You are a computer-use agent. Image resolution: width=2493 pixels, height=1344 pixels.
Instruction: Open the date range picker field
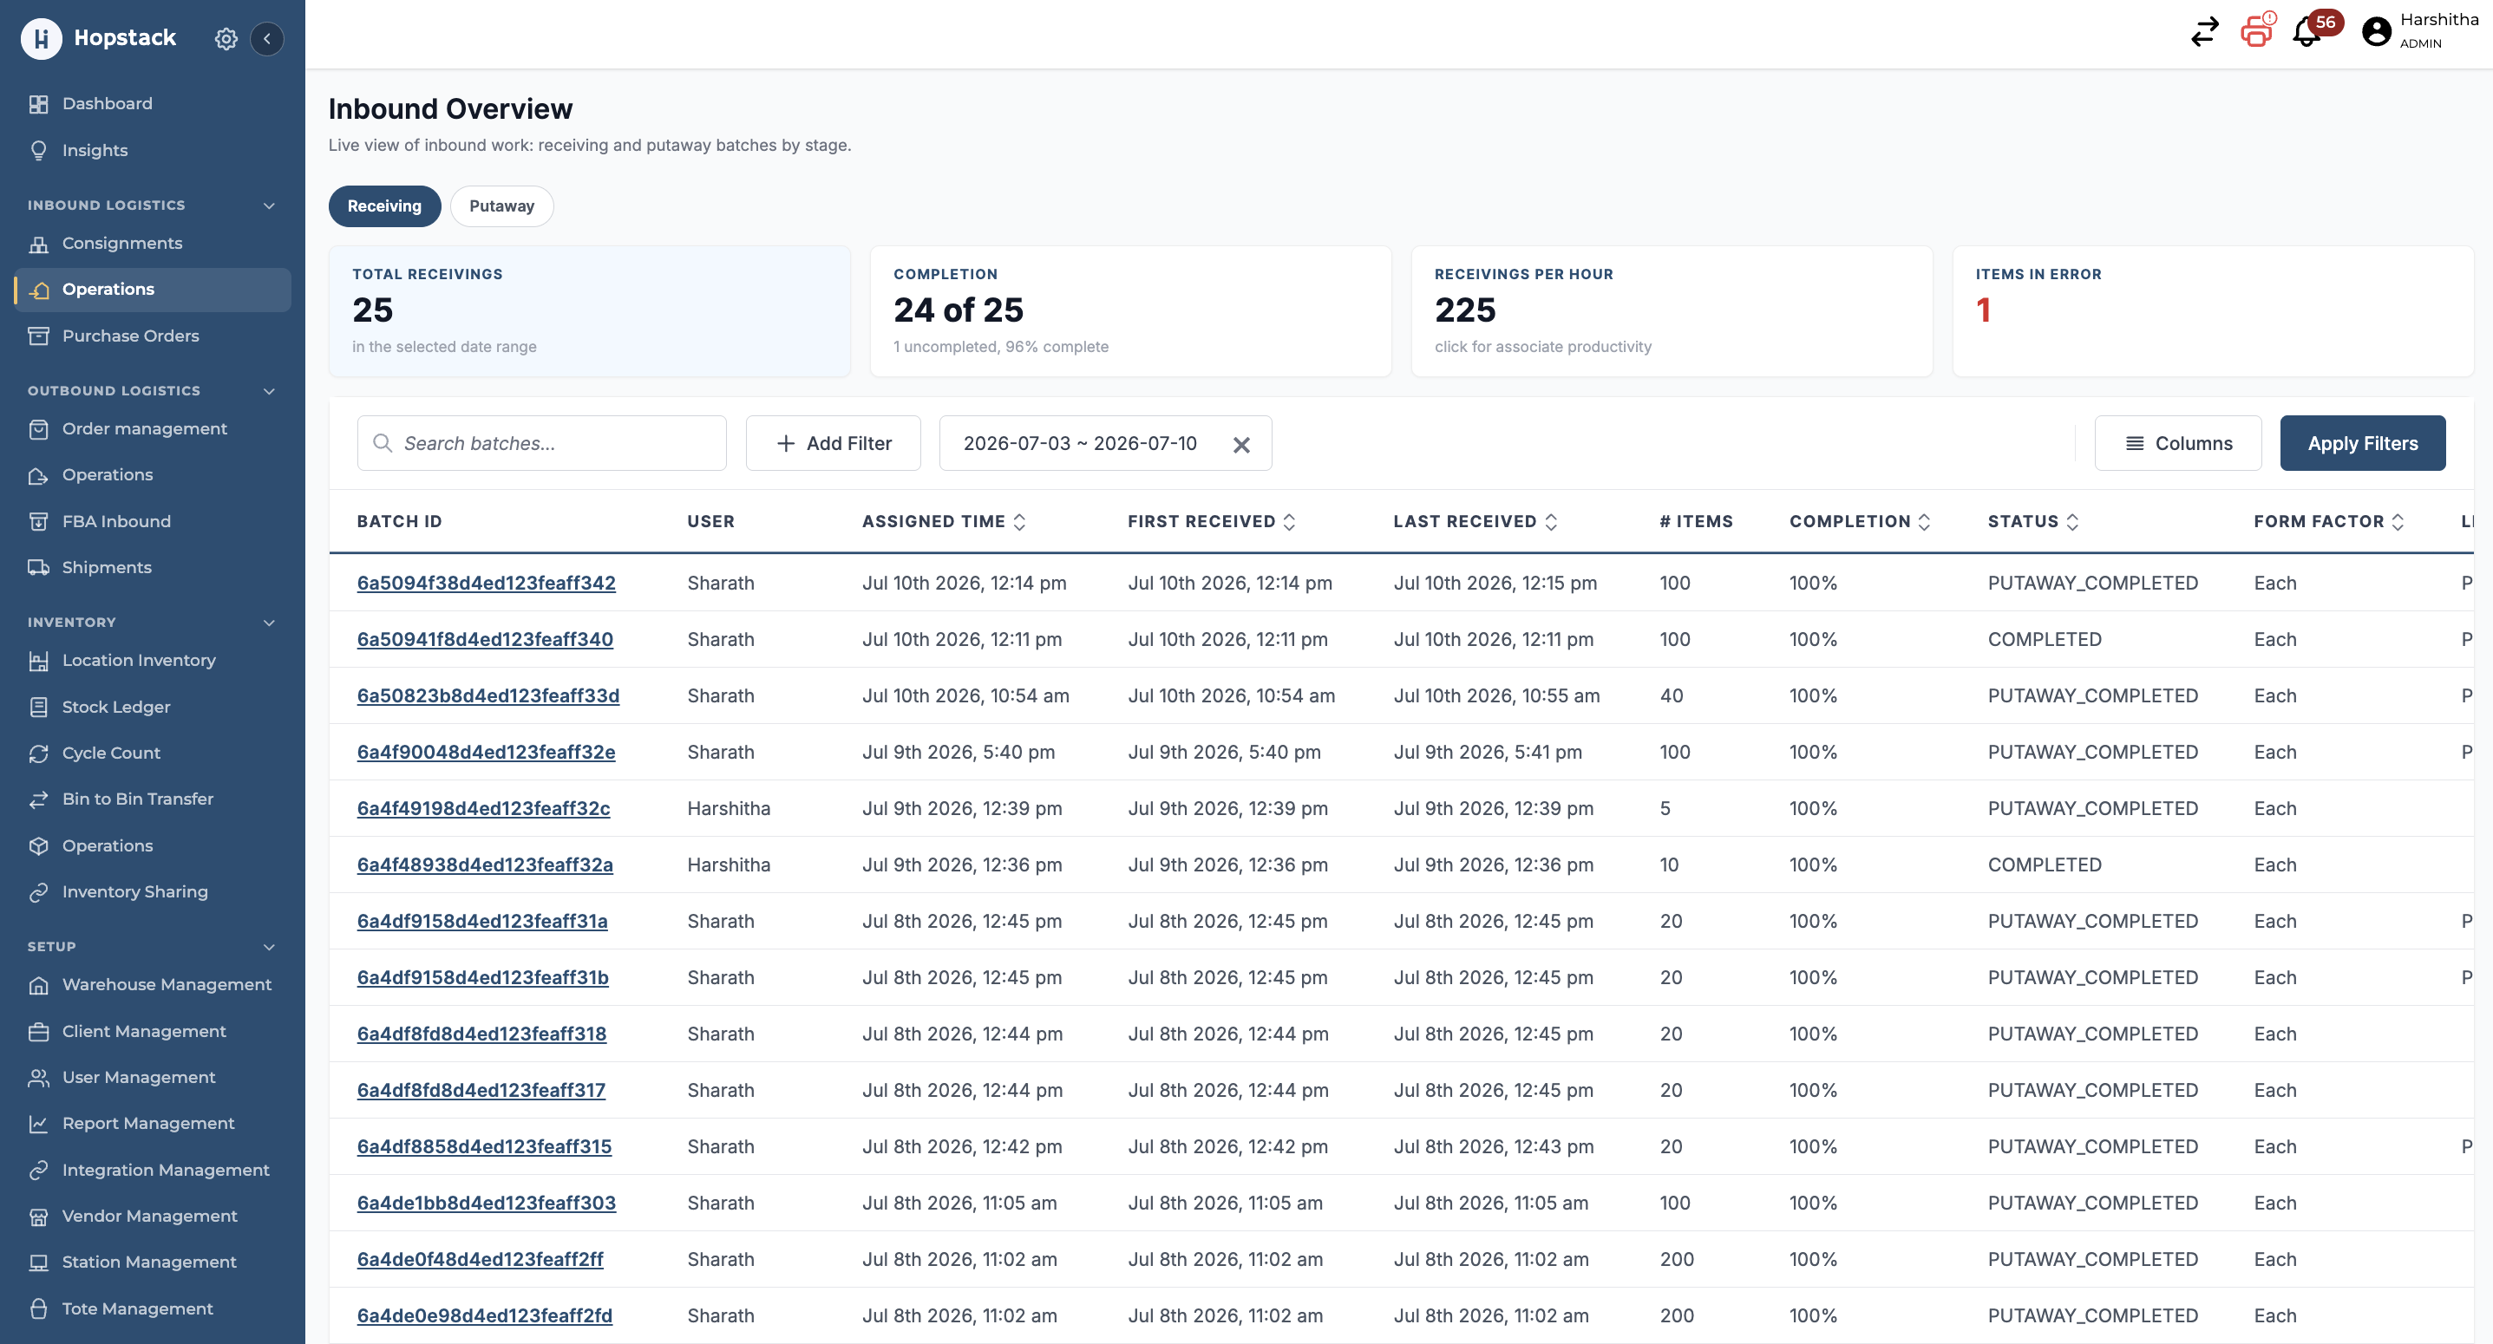pos(1105,443)
